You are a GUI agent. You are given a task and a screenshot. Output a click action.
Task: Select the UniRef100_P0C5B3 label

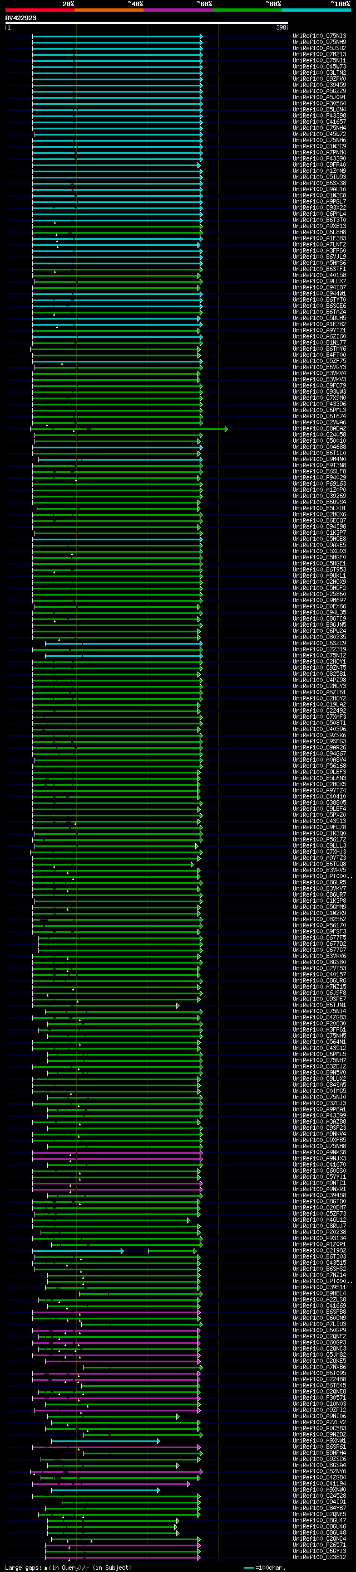(319, 1428)
